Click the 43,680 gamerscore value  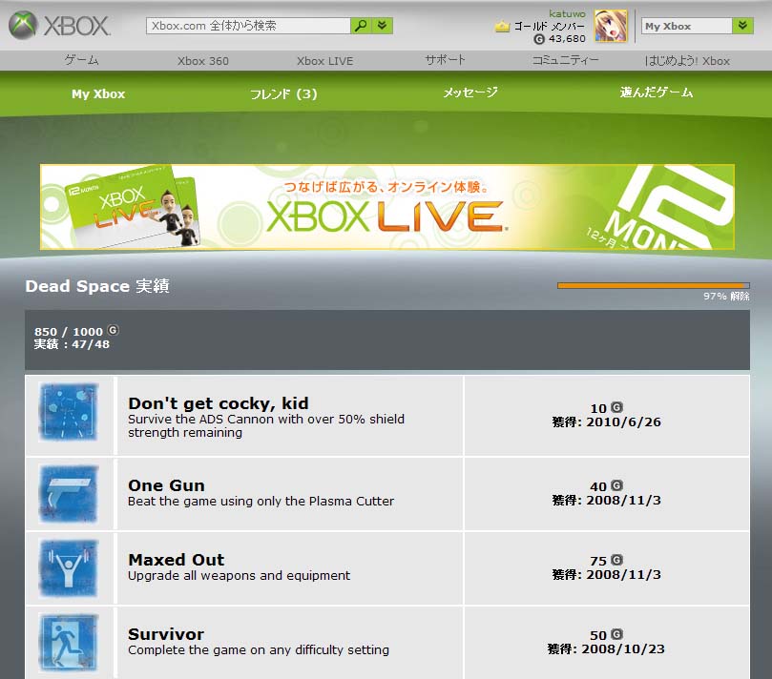(567, 39)
